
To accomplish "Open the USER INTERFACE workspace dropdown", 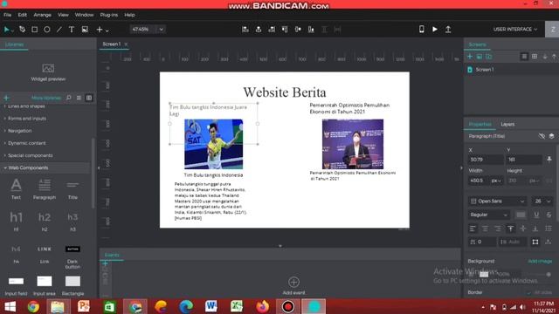I will 515,29.
